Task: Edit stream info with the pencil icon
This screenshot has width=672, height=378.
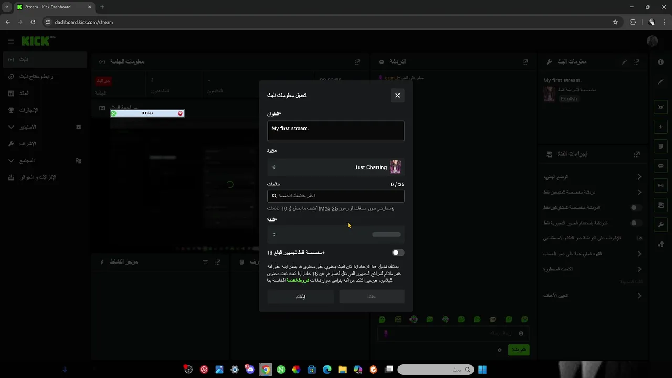Action: [624, 61]
